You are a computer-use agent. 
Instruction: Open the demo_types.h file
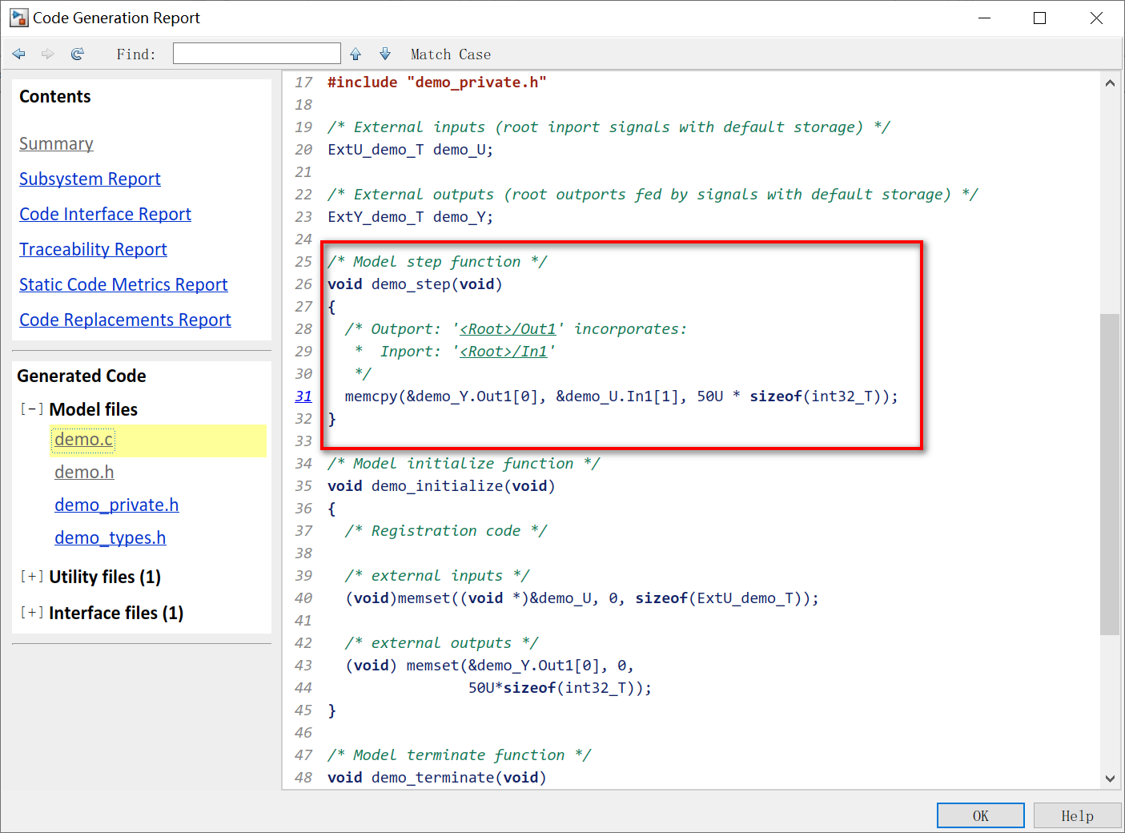110,538
